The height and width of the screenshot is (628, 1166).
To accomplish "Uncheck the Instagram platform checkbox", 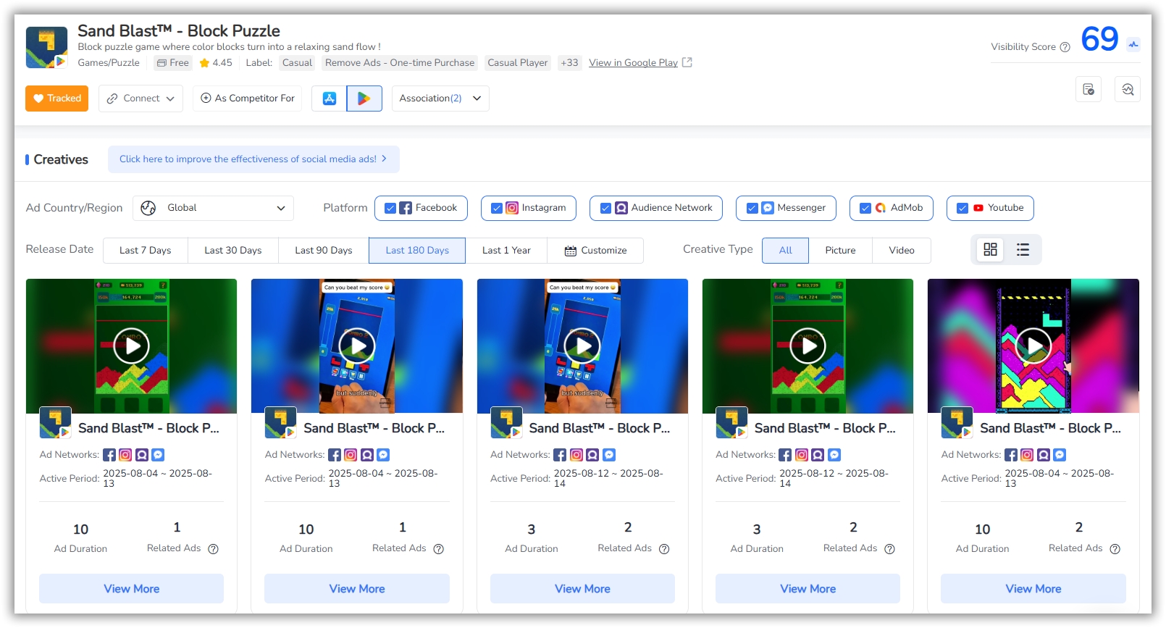I will coord(497,208).
